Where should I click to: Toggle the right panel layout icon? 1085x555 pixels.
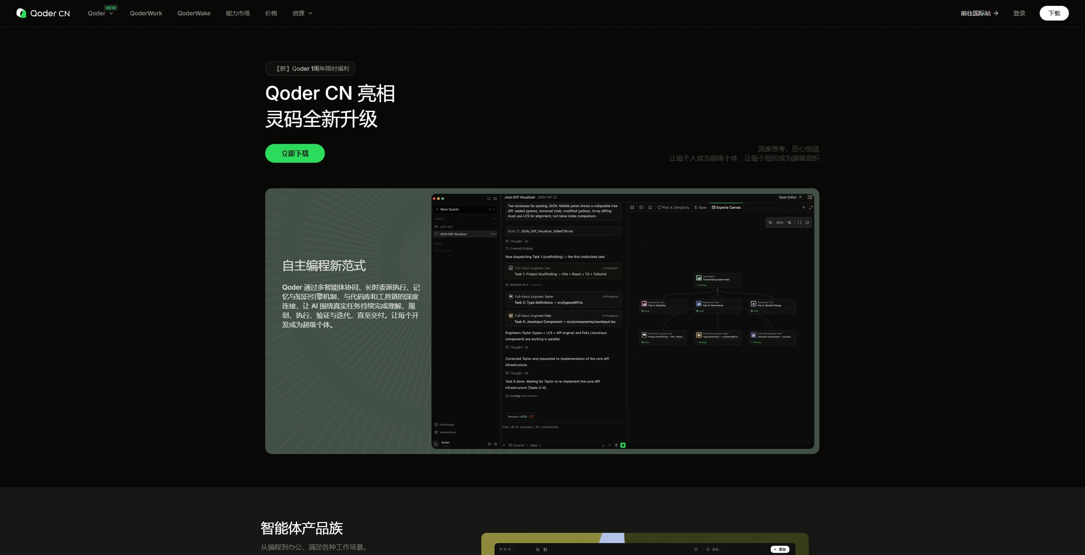point(810,197)
